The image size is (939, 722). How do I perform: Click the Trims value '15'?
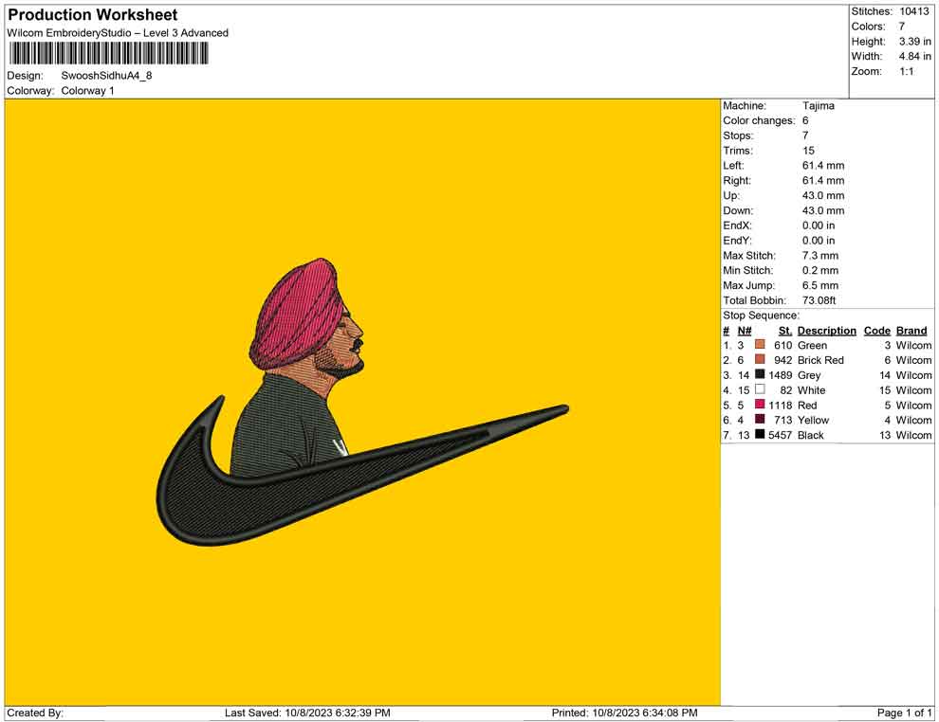(808, 151)
